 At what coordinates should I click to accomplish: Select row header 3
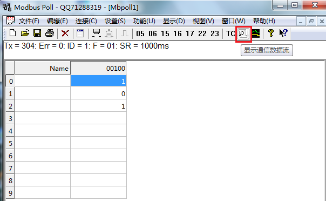[x=10, y=118]
